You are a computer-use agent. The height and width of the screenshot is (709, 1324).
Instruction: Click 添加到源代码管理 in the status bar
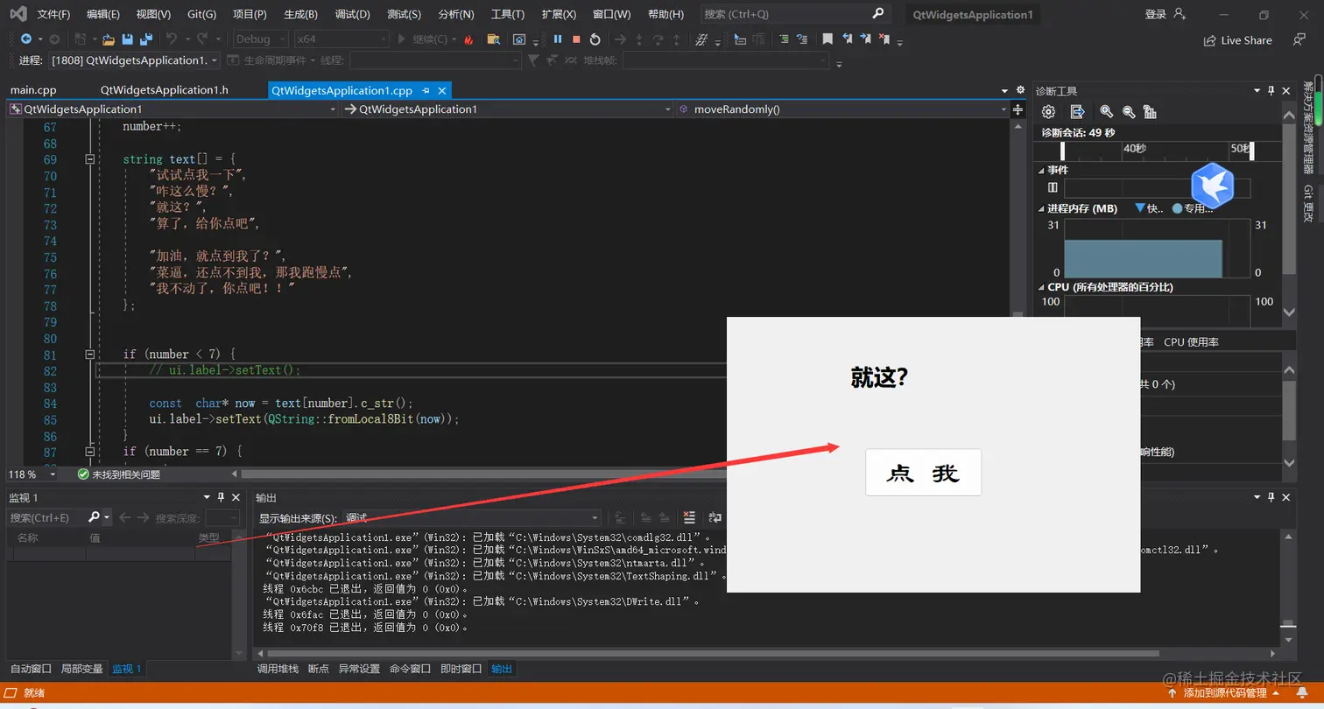(1223, 693)
